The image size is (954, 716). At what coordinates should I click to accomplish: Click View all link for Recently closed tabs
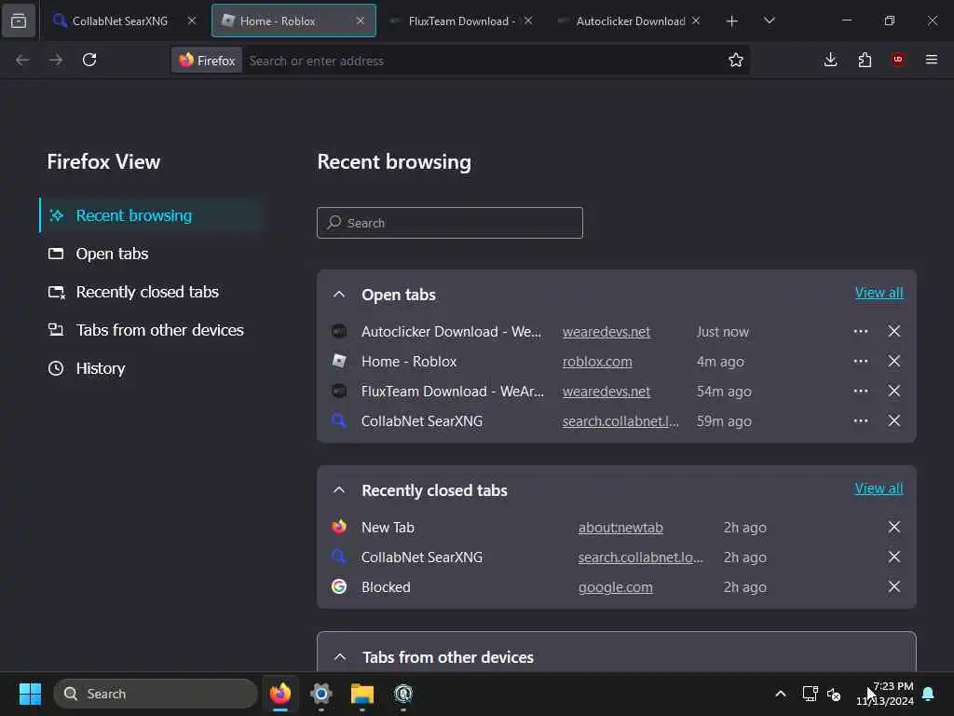[879, 489]
